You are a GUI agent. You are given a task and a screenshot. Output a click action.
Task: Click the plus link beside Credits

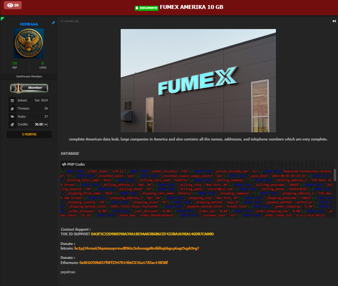[46, 124]
